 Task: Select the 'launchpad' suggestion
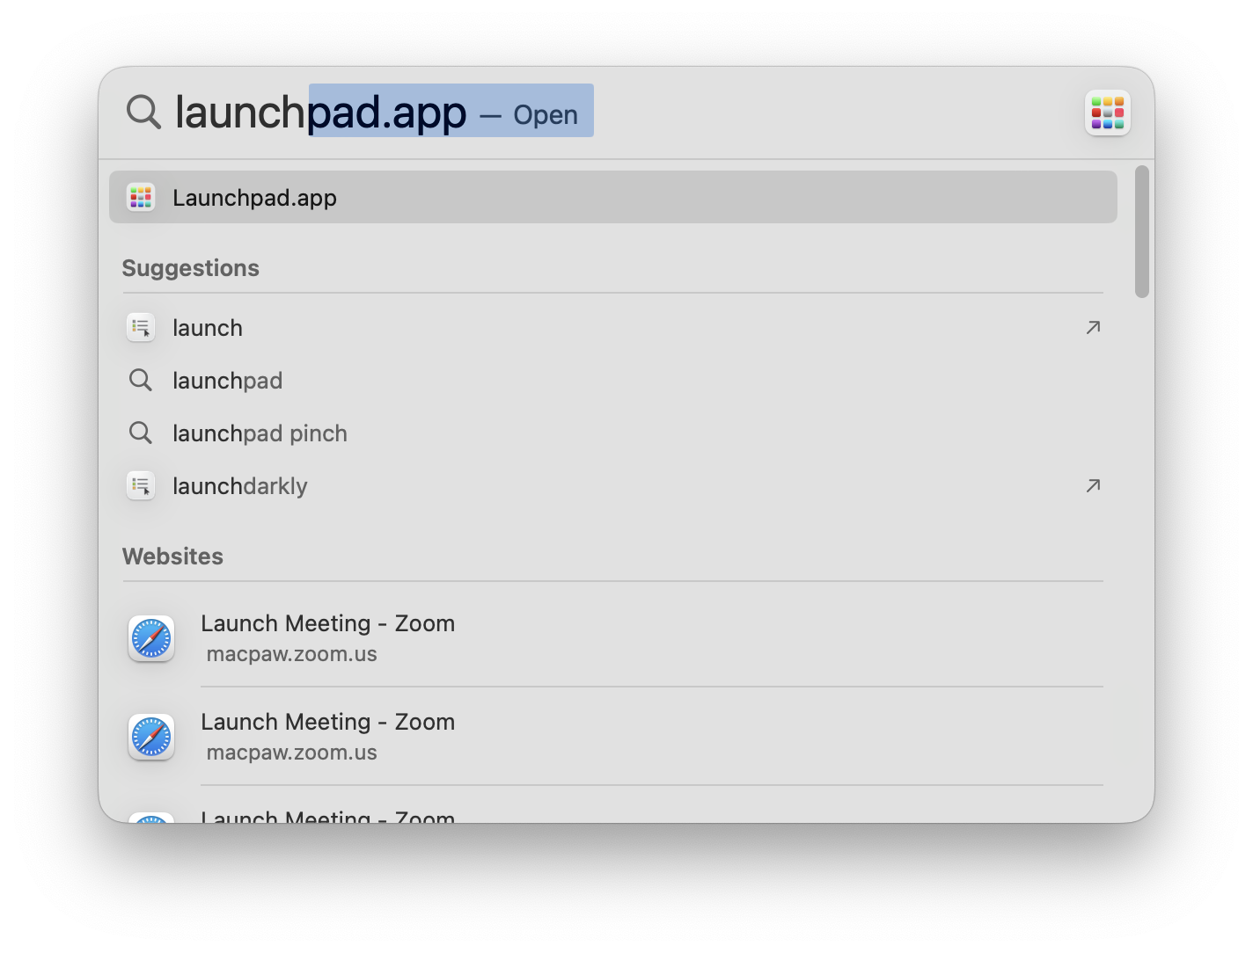[x=227, y=380]
